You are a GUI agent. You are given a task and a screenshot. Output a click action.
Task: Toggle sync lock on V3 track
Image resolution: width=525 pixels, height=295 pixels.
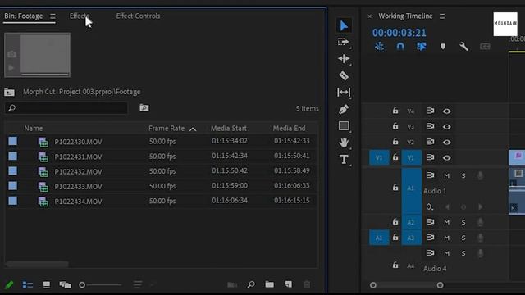pyautogui.click(x=430, y=126)
